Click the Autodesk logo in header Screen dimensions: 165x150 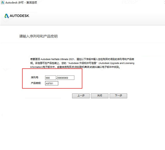pyautogui.click(x=17, y=16)
